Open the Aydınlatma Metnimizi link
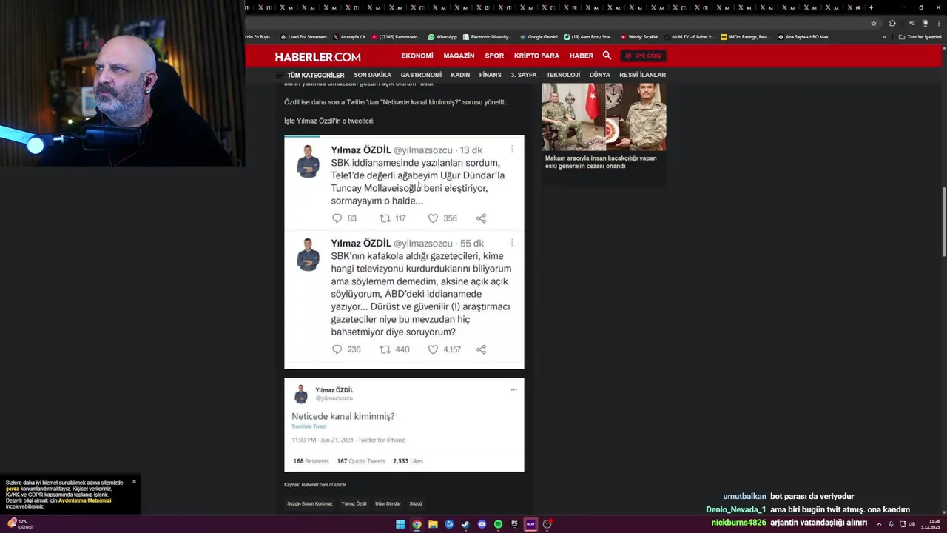The image size is (947, 533). click(x=84, y=500)
